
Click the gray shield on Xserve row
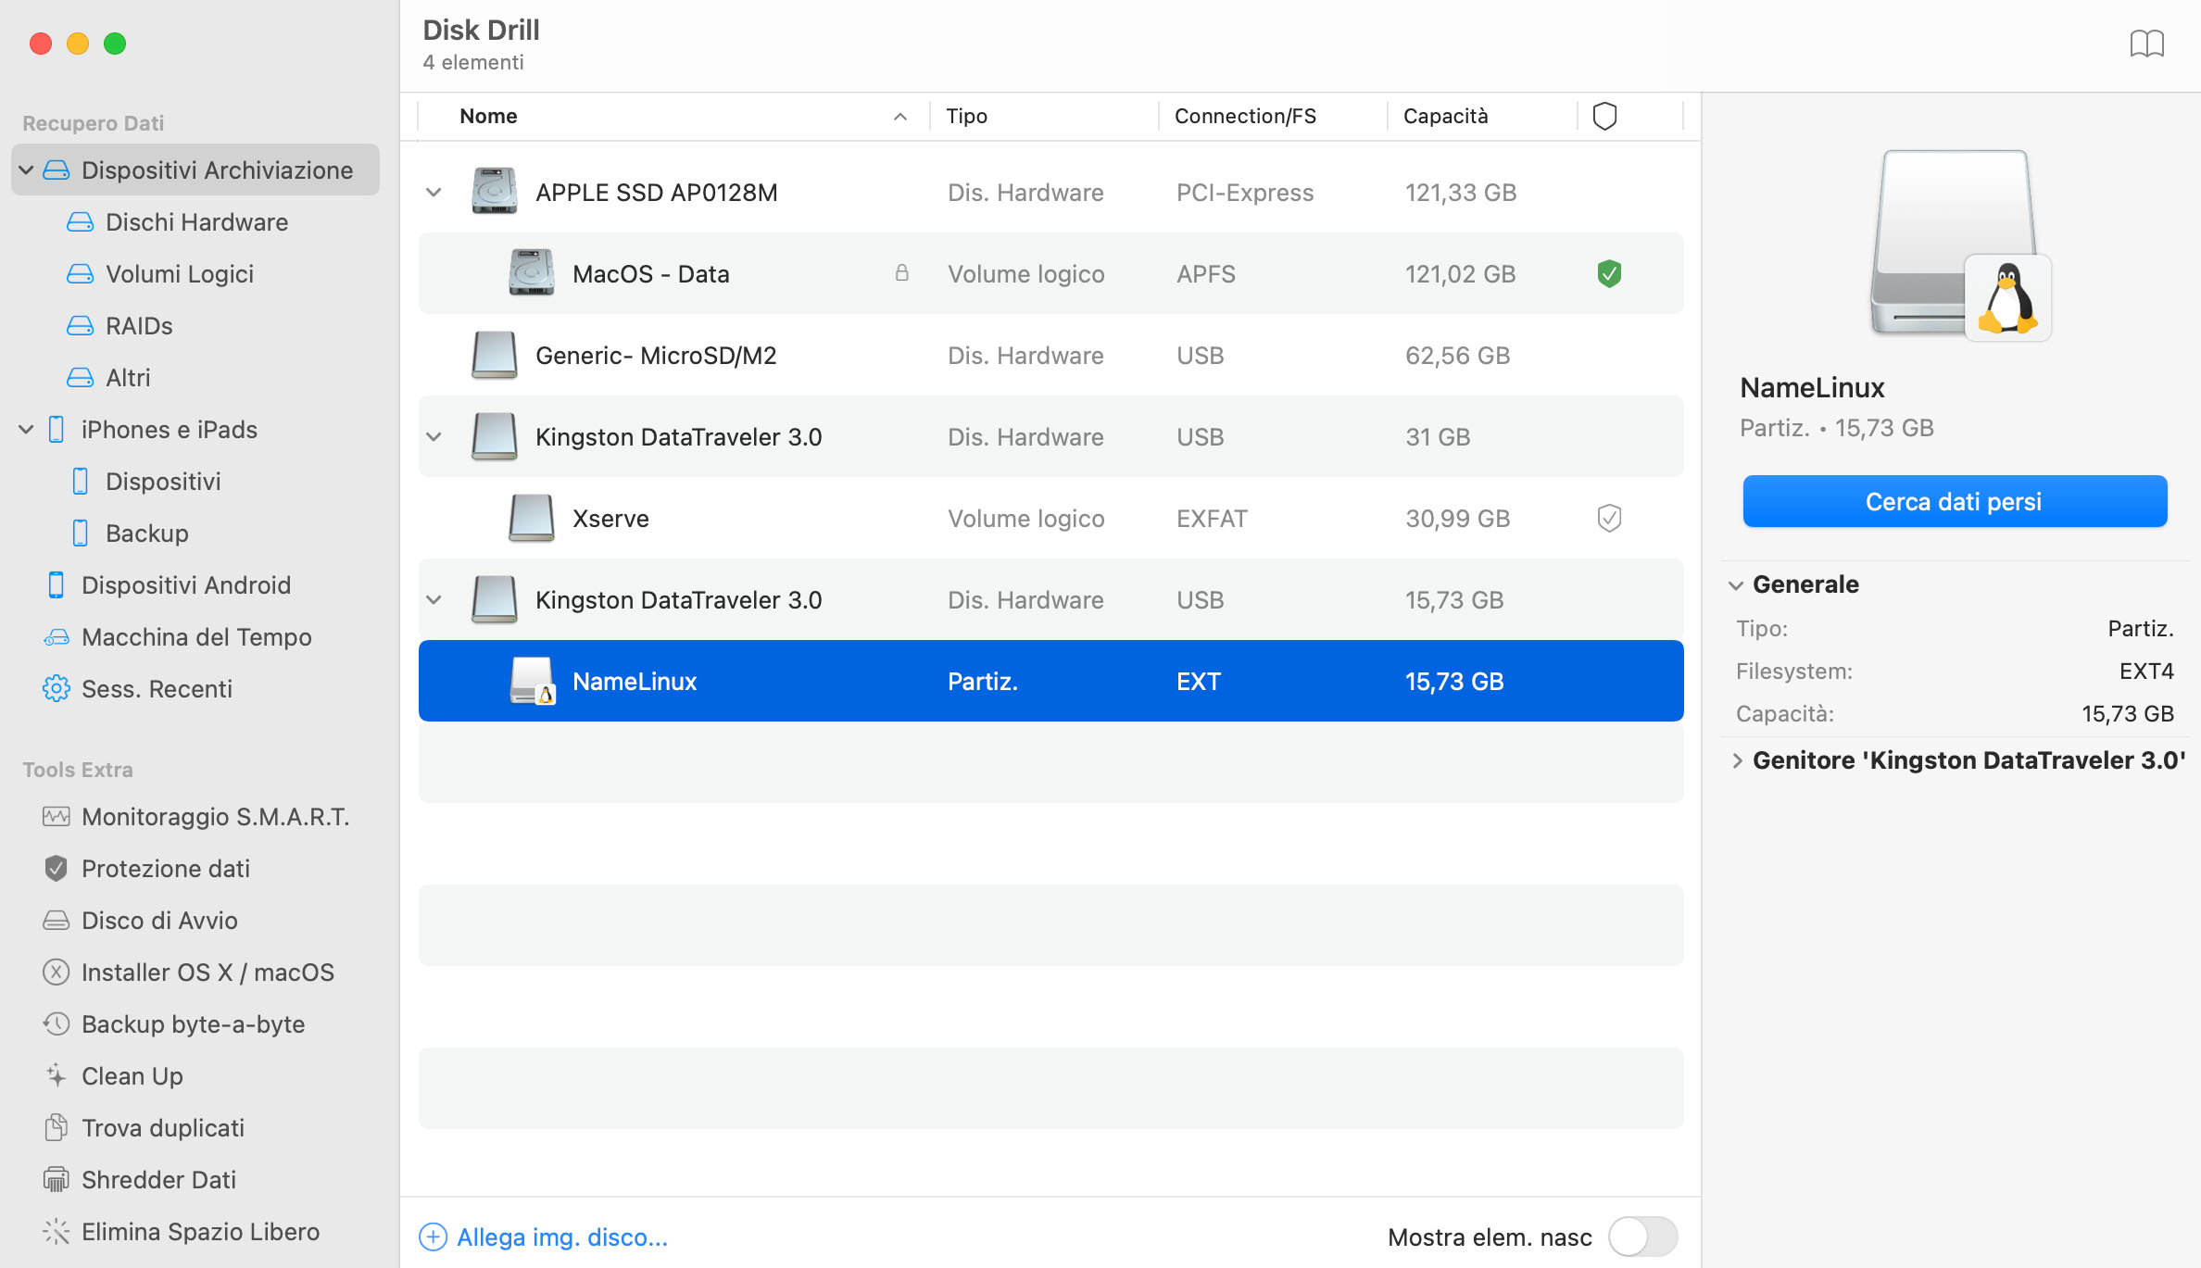click(x=1609, y=518)
